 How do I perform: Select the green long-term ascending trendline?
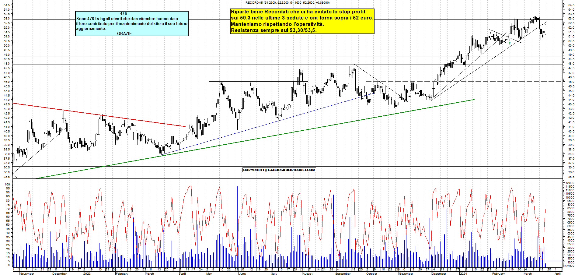pyautogui.click(x=256, y=139)
